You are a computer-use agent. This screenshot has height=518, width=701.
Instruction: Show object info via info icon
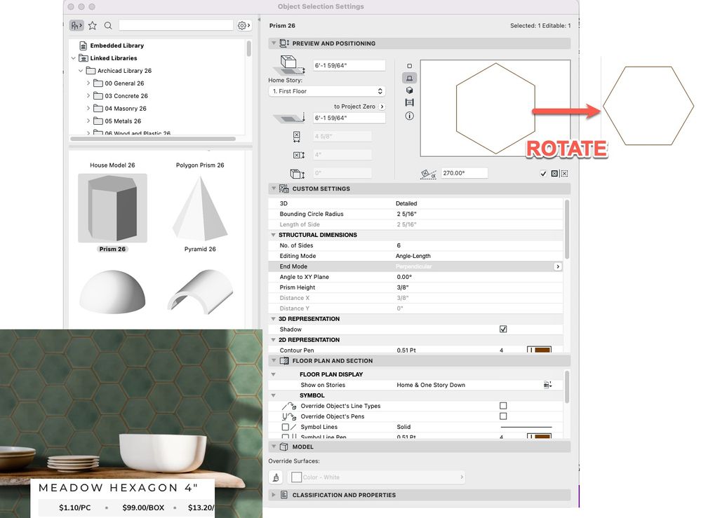409,116
